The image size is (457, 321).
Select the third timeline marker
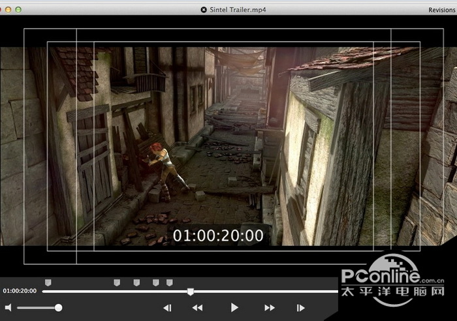pos(136,283)
